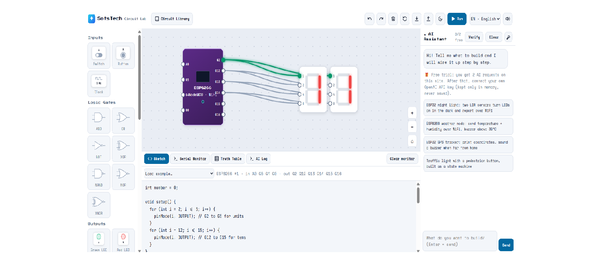Open the Serial Monitor tab
The height and width of the screenshot is (269, 601).
point(190,159)
